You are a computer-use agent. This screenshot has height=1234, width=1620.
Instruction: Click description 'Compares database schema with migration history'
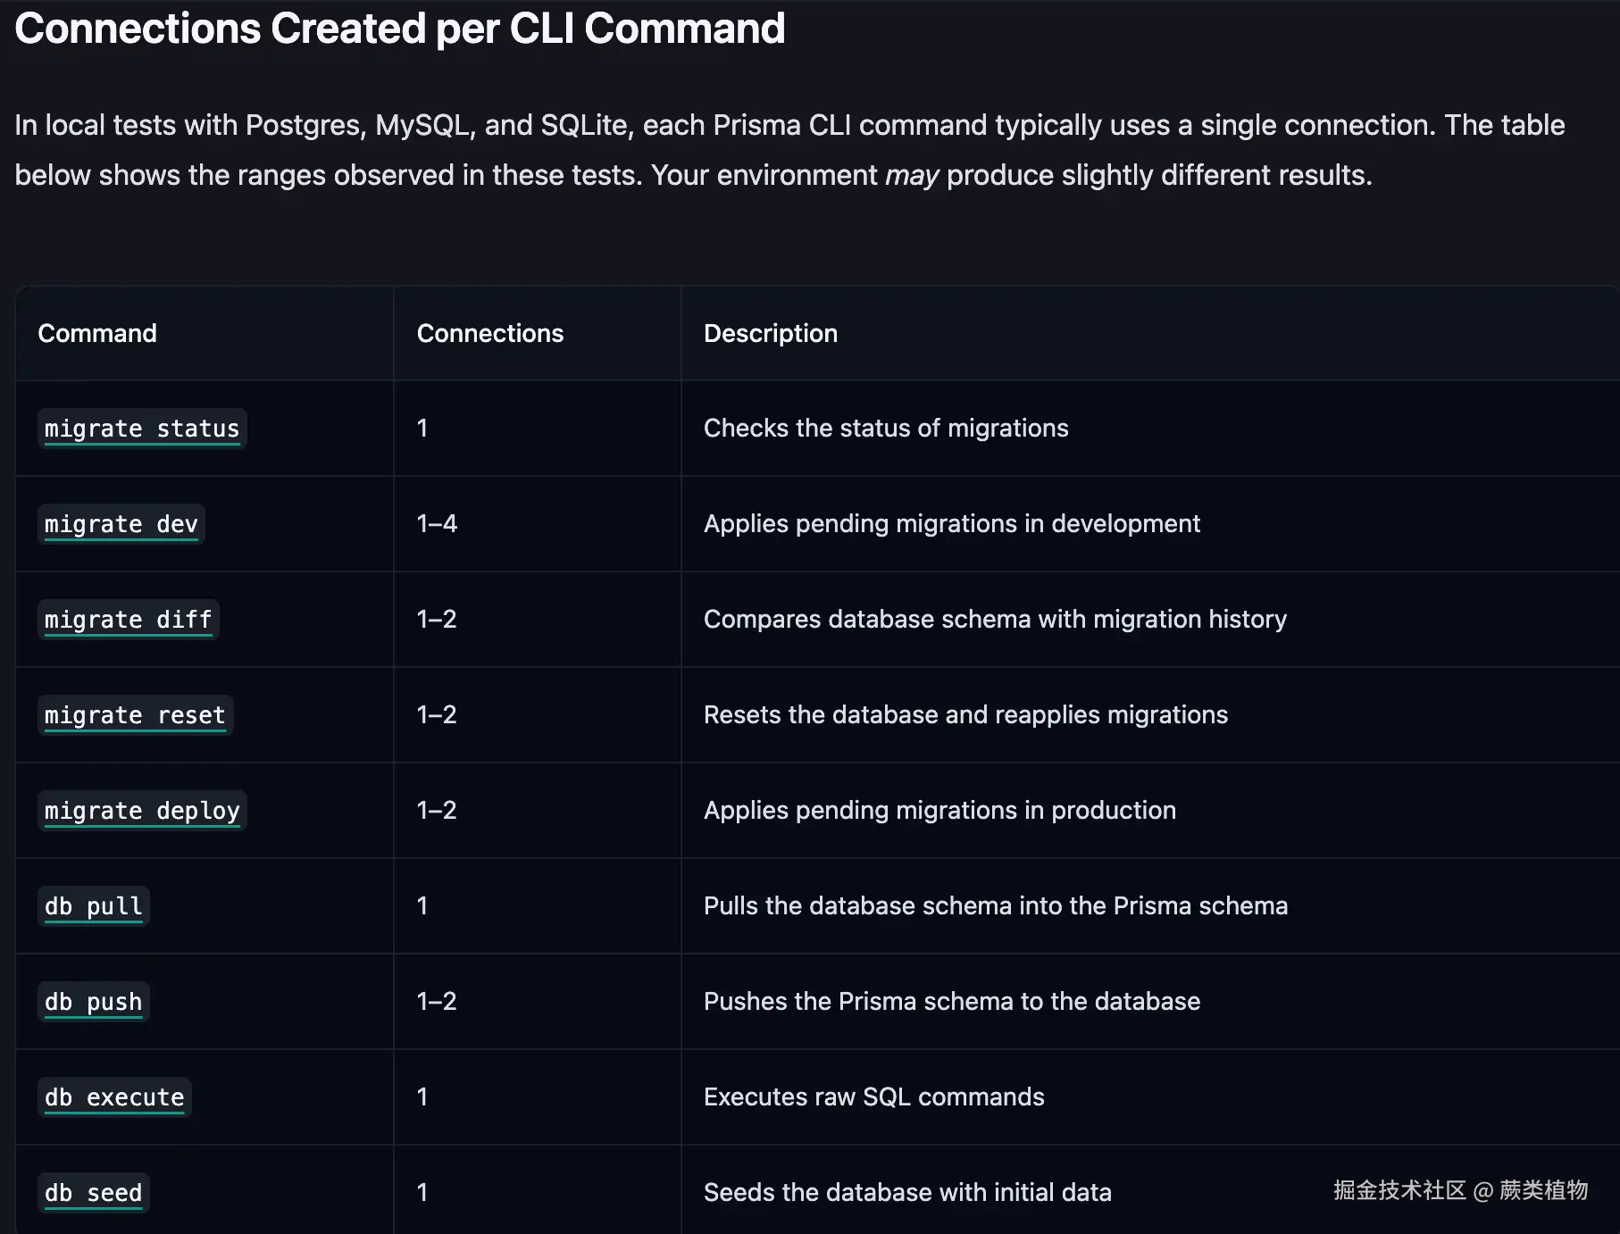(x=996, y=619)
